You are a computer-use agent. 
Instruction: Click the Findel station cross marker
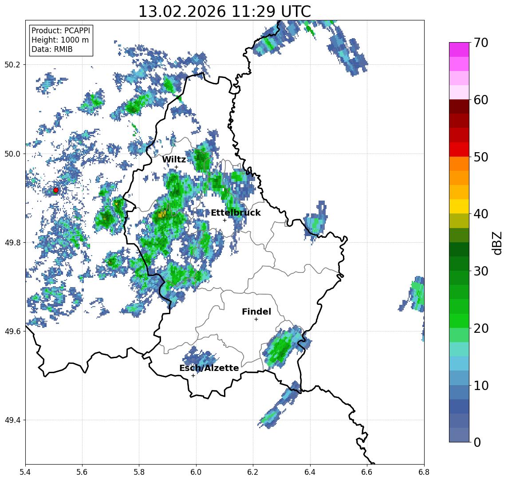tap(256, 319)
